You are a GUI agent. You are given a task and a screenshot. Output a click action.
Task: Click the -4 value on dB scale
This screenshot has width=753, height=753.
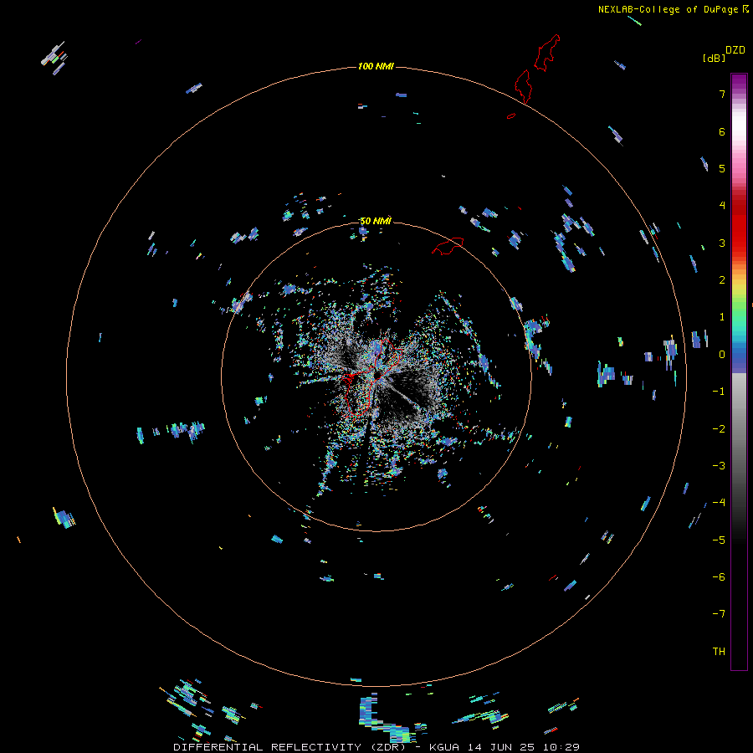(719, 503)
